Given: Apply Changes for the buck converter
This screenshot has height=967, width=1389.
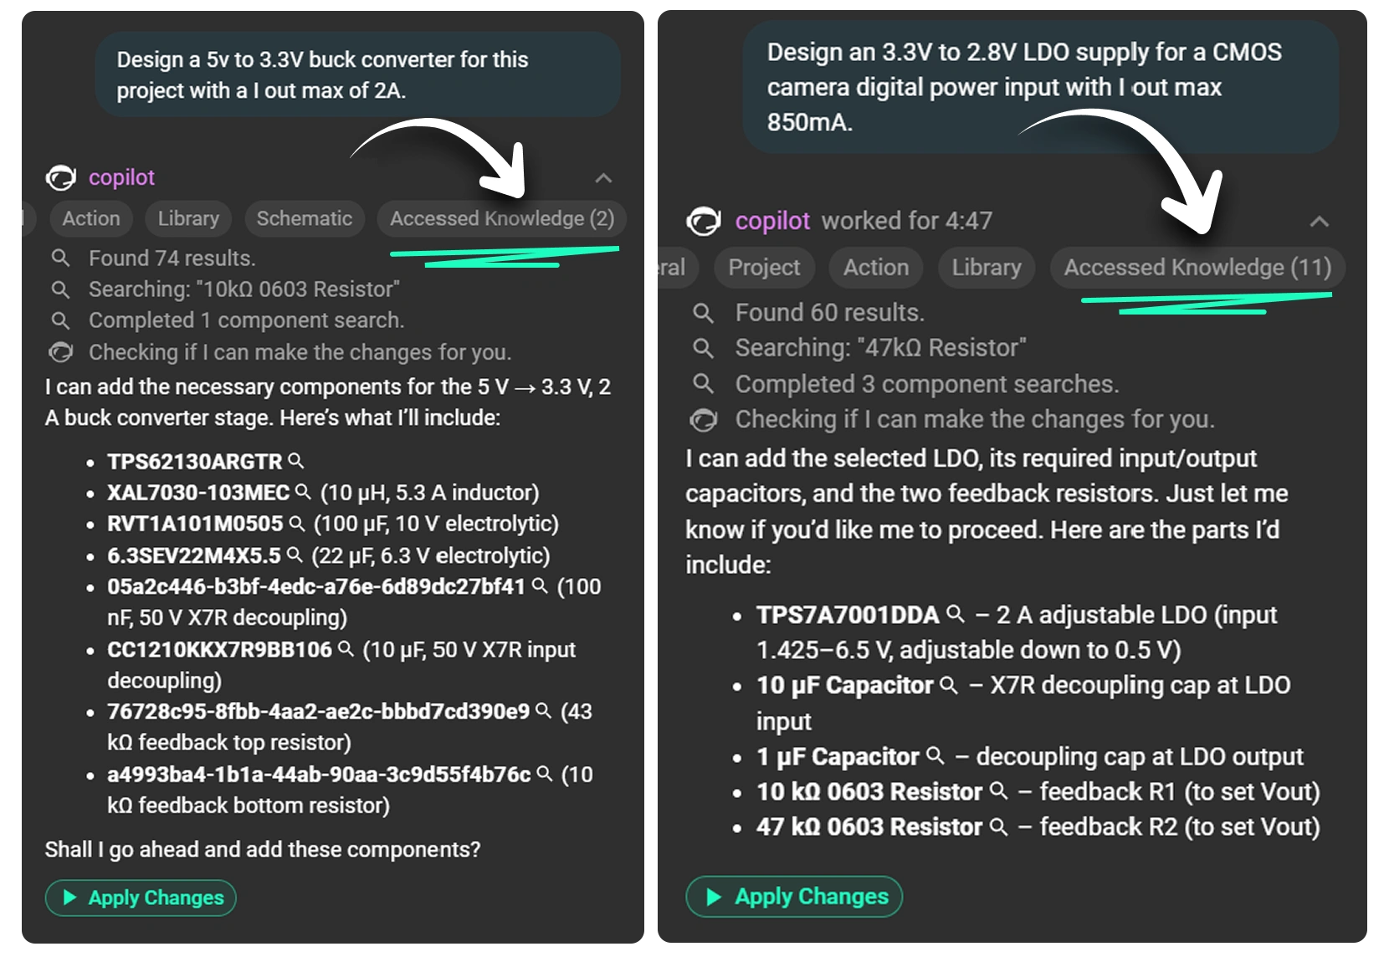Looking at the screenshot, I should tap(141, 898).
